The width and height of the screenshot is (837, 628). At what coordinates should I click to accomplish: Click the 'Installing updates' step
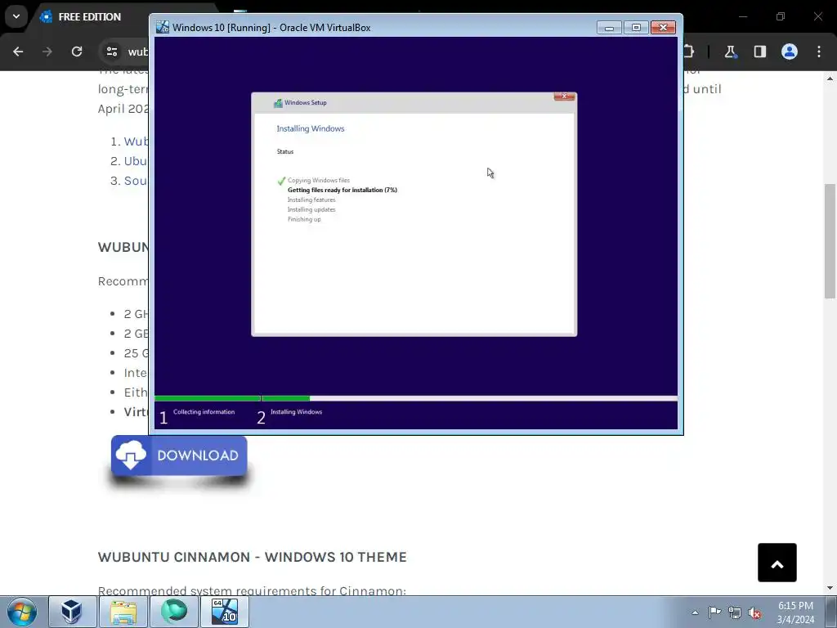click(x=311, y=209)
